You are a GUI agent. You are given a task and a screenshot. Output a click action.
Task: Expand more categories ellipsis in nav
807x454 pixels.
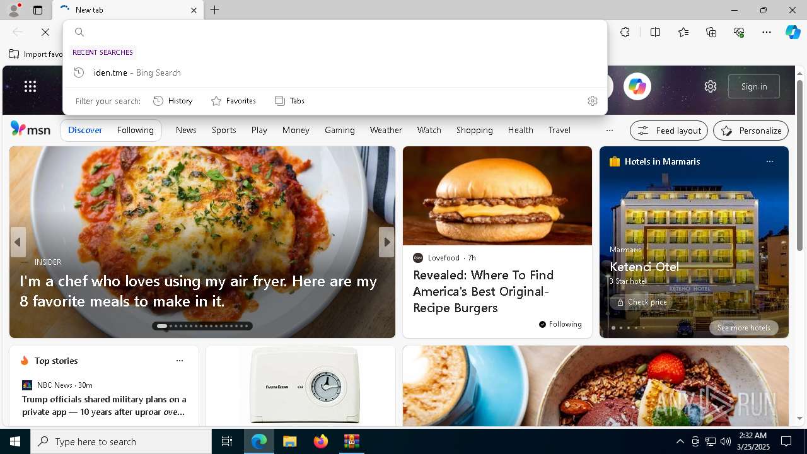(x=609, y=131)
